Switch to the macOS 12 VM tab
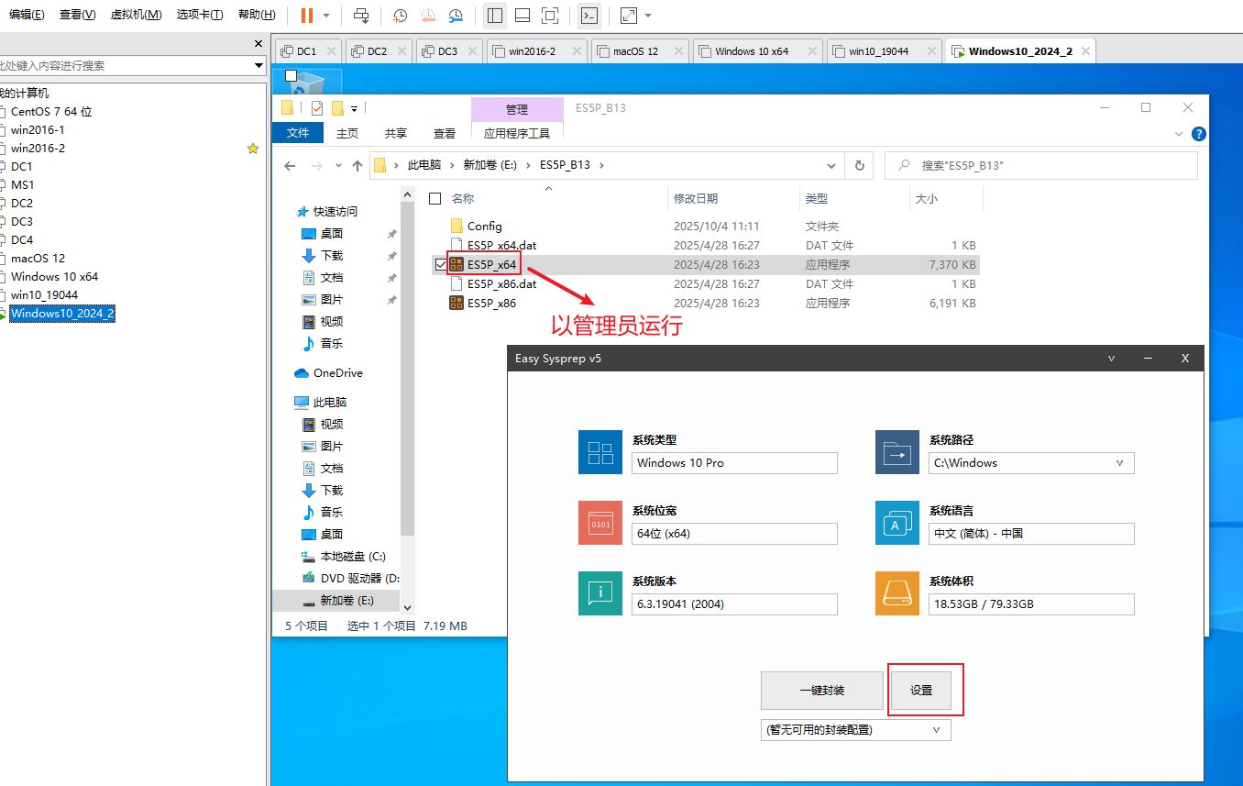Image resolution: width=1243 pixels, height=786 pixels. click(x=636, y=51)
